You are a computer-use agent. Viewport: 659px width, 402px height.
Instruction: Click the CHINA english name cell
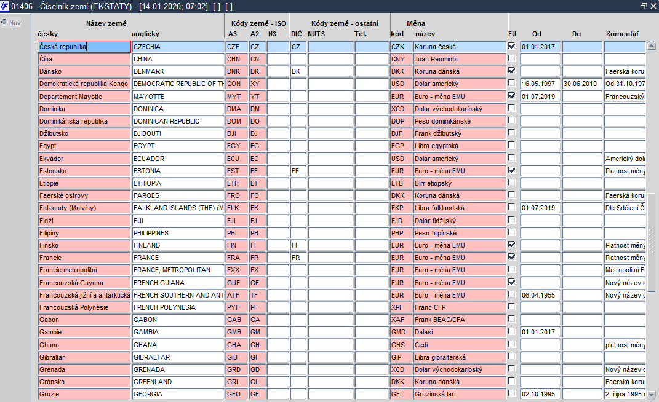tap(178, 59)
